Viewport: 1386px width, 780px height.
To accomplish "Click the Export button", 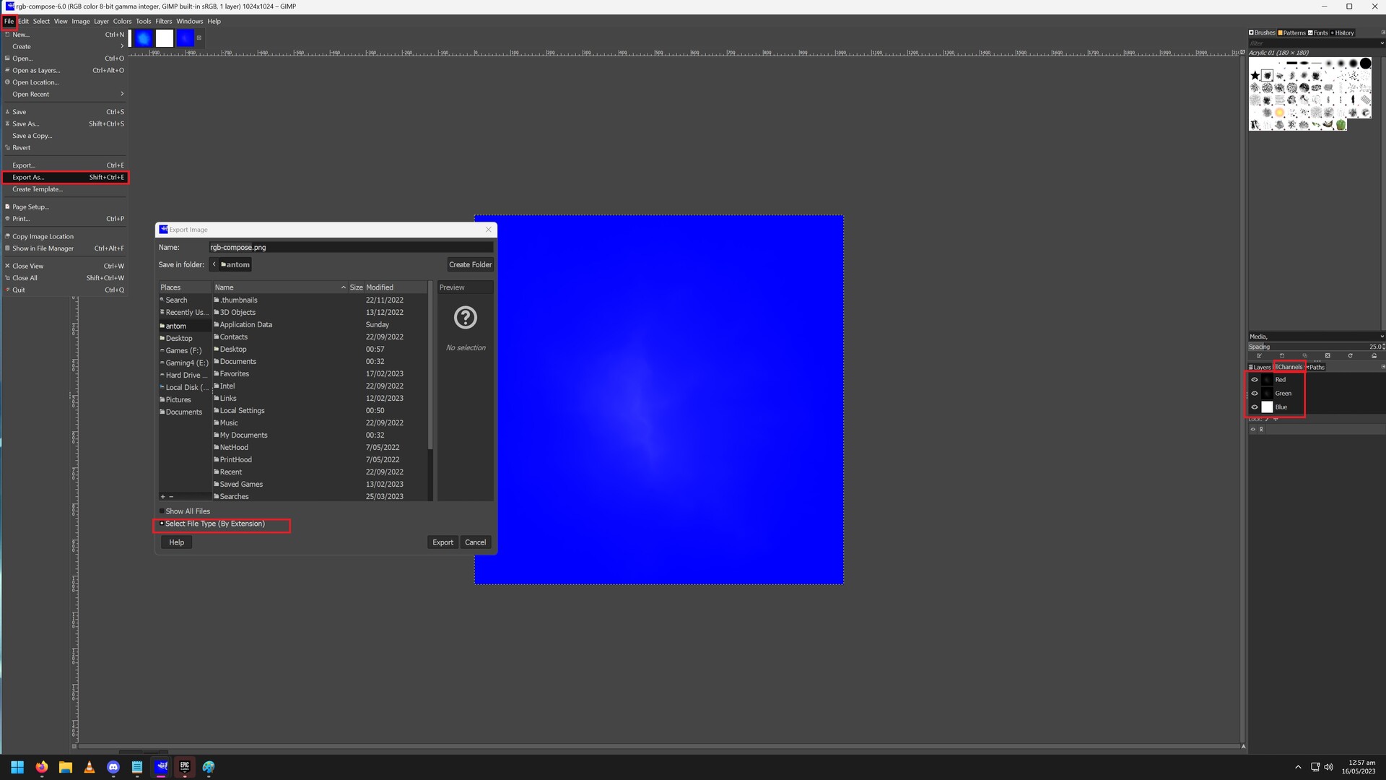I will click(443, 542).
